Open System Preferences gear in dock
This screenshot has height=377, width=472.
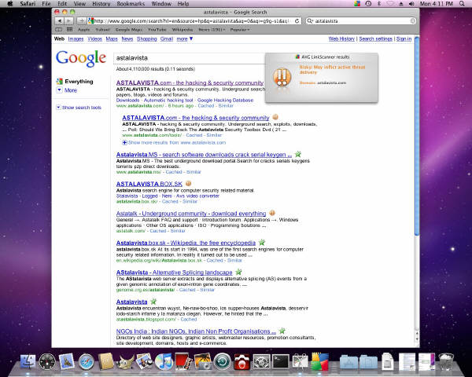261,361
